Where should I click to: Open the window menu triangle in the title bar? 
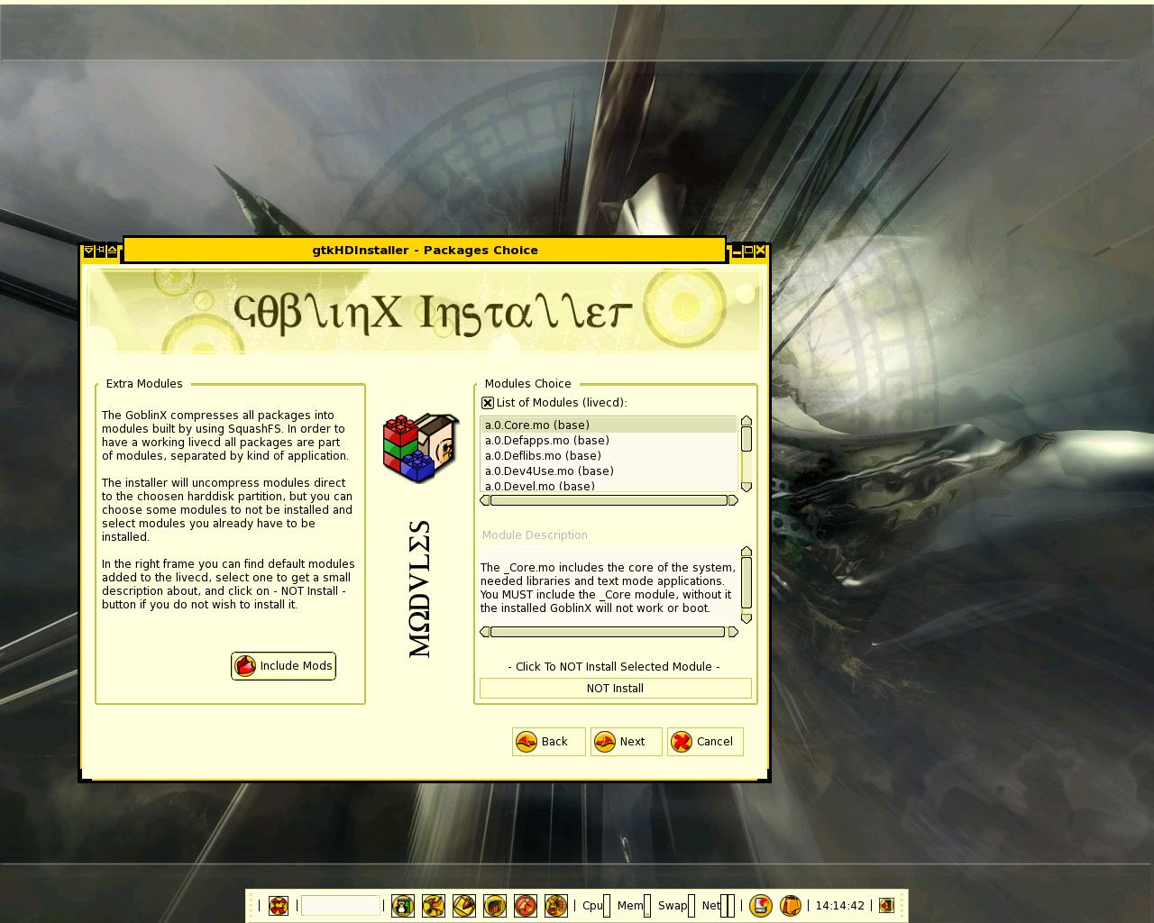pyautogui.click(x=88, y=251)
